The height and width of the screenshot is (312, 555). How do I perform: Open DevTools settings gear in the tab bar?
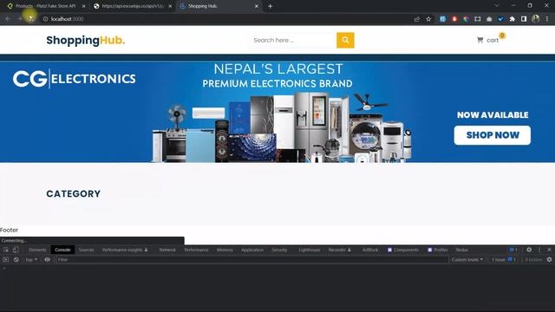(x=529, y=250)
